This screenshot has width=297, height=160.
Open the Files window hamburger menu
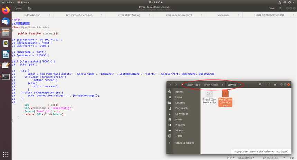click(275, 85)
